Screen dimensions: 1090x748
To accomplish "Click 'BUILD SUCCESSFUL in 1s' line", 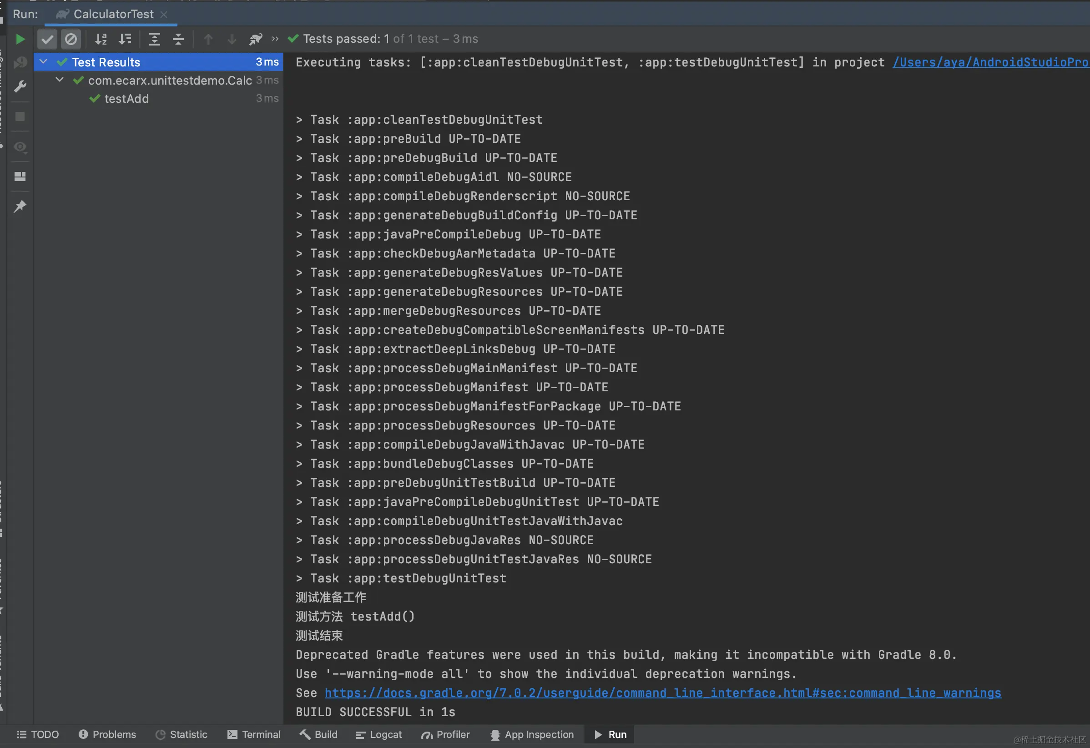I will [375, 712].
